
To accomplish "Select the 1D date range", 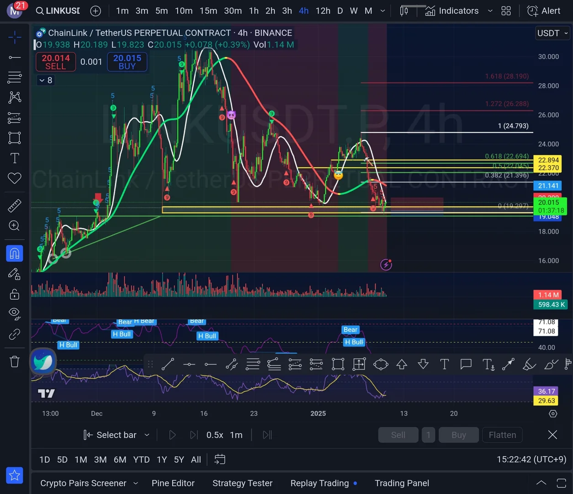I will 44,460.
